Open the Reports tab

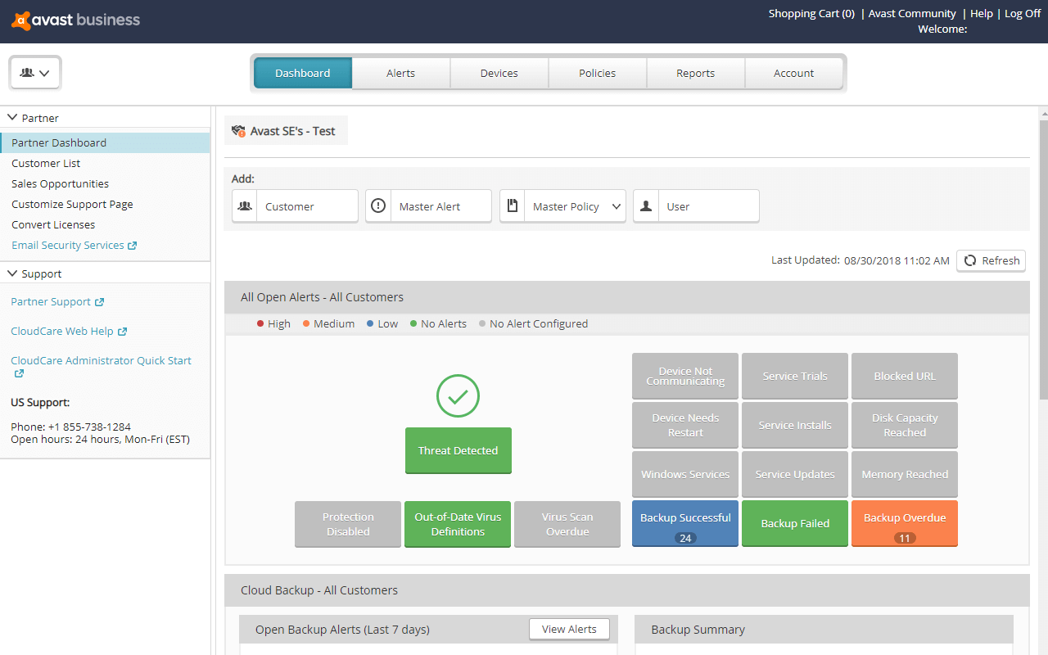coord(695,73)
